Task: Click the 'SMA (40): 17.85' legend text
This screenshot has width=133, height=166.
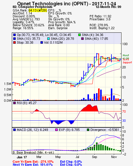Action: [x=96, y=39]
